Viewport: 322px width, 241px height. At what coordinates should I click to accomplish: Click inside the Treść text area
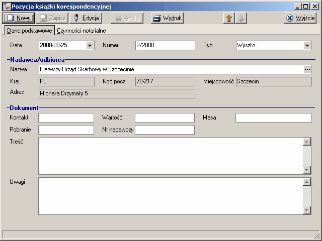[x=171, y=156]
